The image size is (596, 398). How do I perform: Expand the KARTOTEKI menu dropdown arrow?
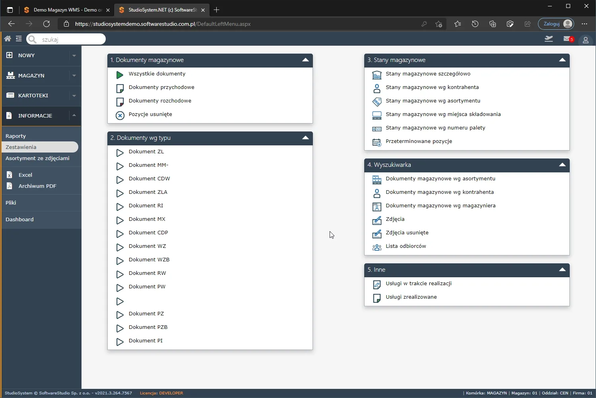click(74, 96)
